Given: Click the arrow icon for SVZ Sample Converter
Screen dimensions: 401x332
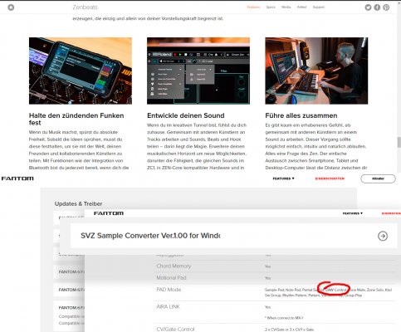Looking at the screenshot, I should [x=383, y=236].
